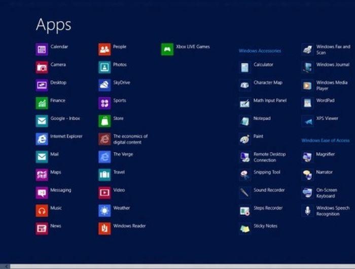
Task: Click the "Messaging" label text
Action: click(61, 190)
